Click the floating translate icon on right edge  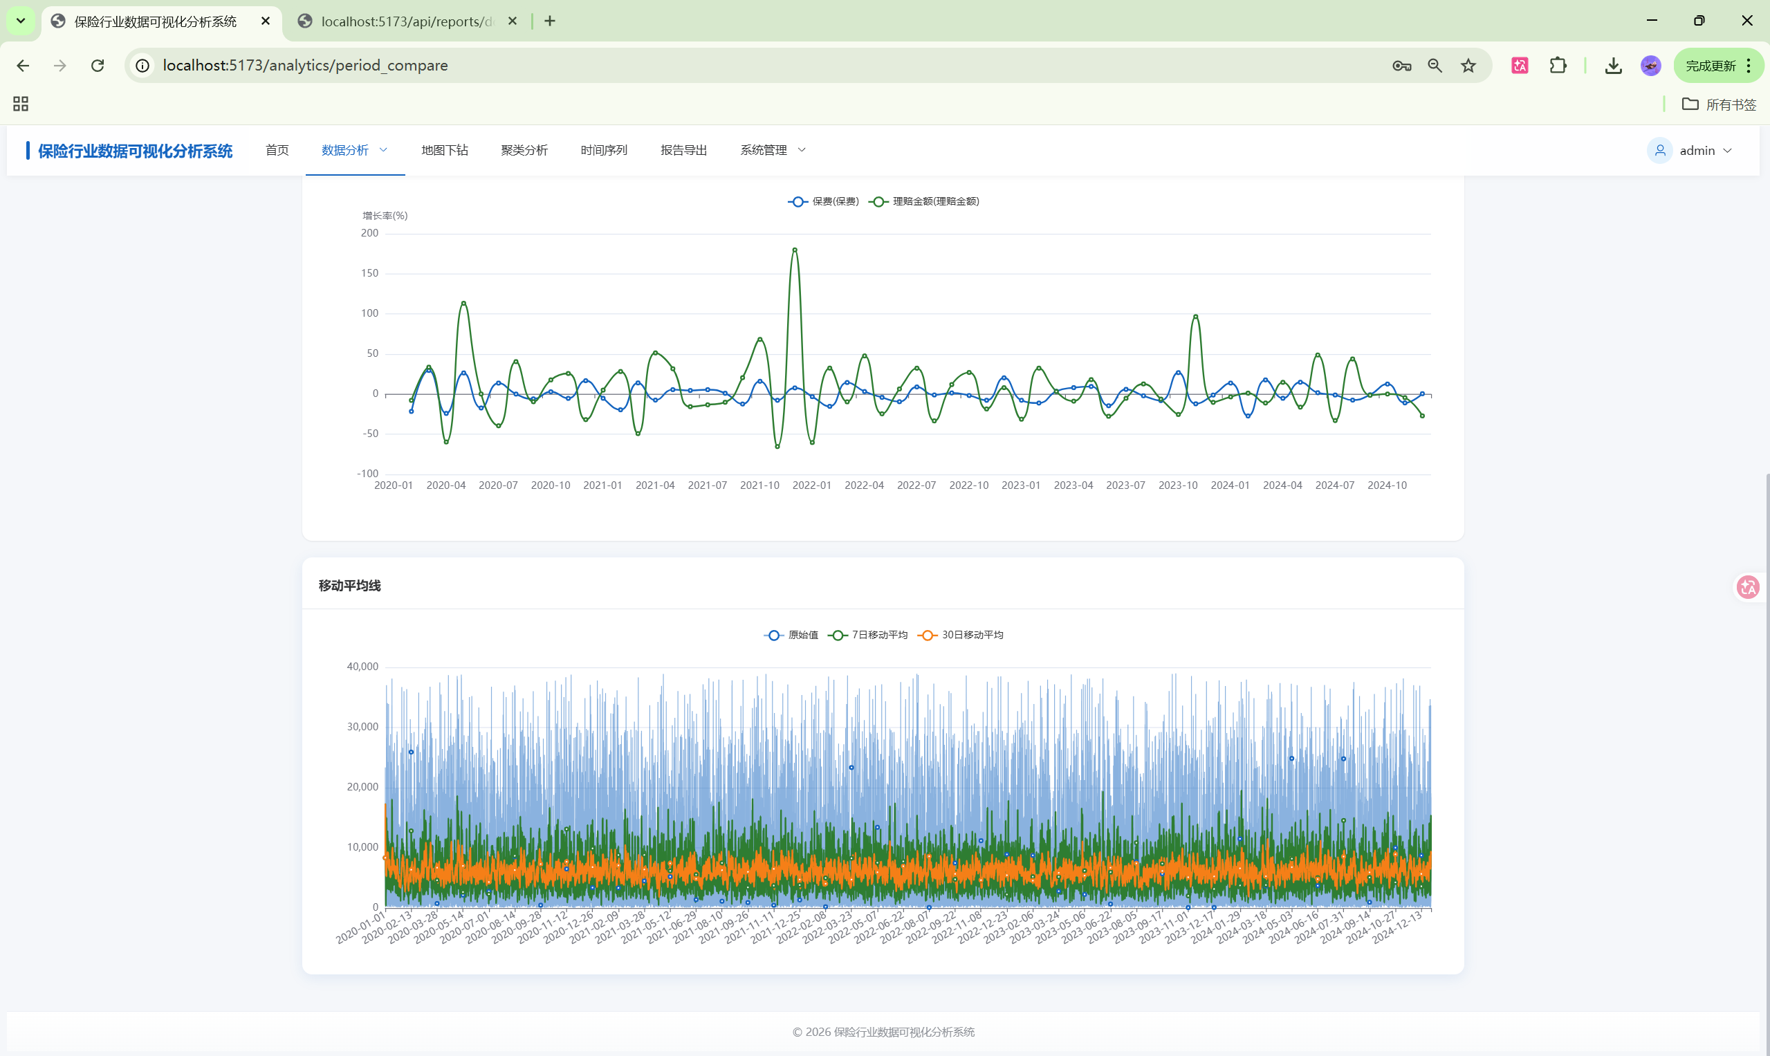coord(1748,587)
